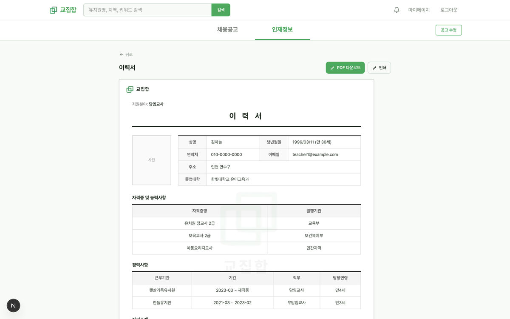Click the 주소 label cell
This screenshot has height=319, width=510.
click(x=193, y=167)
